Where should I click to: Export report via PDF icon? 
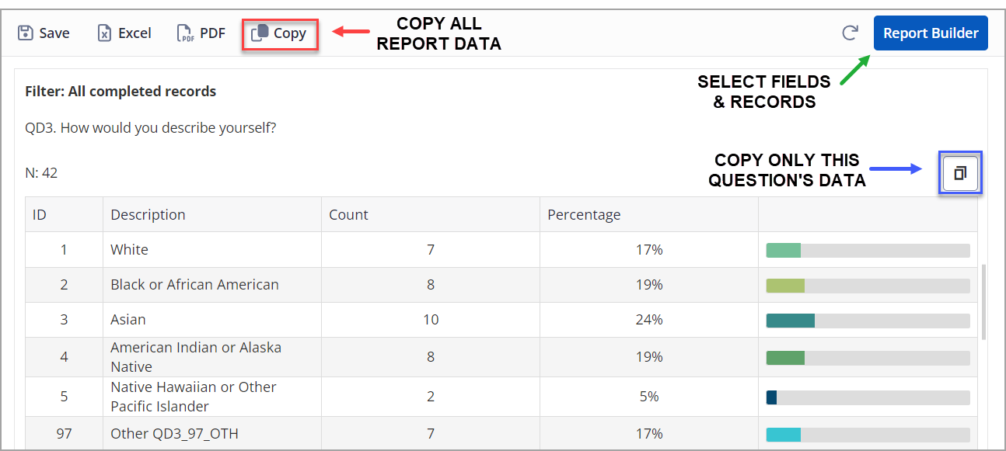(185, 33)
